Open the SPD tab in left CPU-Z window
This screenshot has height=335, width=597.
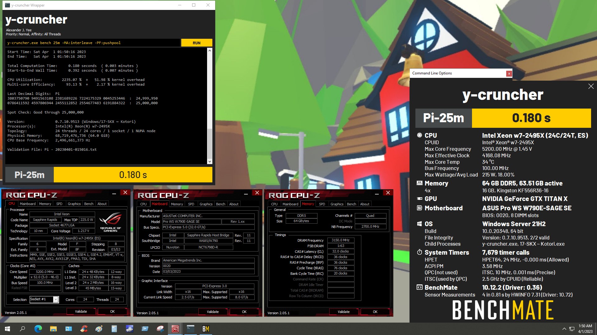pos(59,204)
